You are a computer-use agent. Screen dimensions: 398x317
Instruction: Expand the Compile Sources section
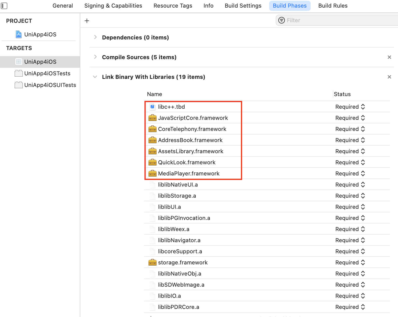(95, 57)
